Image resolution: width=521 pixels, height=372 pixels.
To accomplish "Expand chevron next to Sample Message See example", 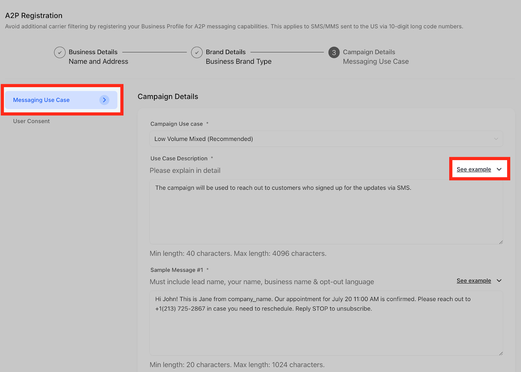I will tap(499, 281).
